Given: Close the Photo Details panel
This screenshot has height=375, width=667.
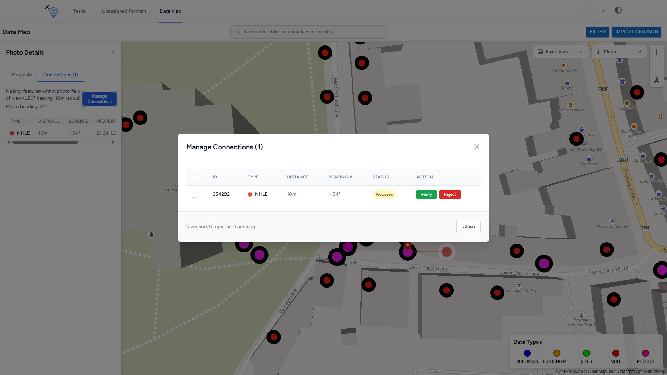Looking at the screenshot, I should tap(113, 52).
